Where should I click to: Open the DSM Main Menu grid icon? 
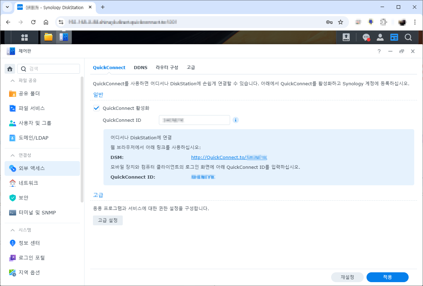point(24,37)
